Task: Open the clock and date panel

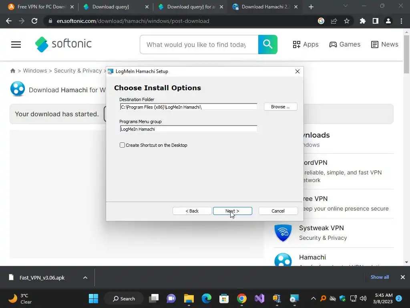Action: [383, 298]
